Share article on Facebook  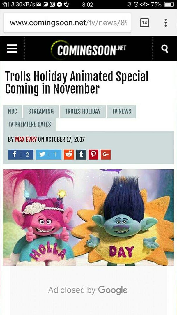pyautogui.click(x=21, y=155)
